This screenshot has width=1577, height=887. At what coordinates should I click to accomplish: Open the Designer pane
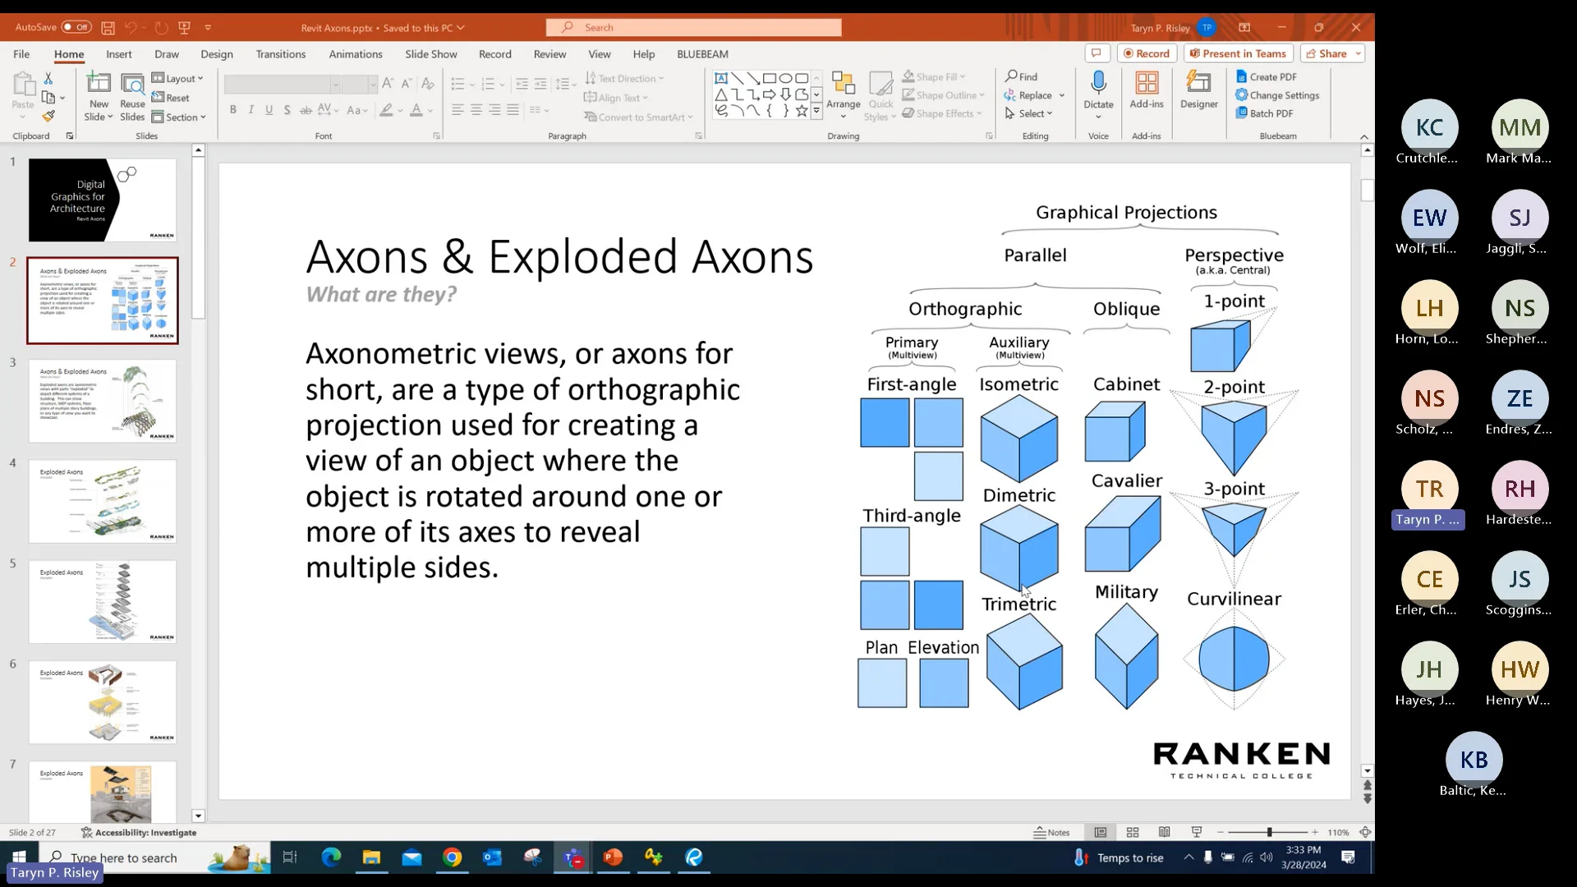1198,90
